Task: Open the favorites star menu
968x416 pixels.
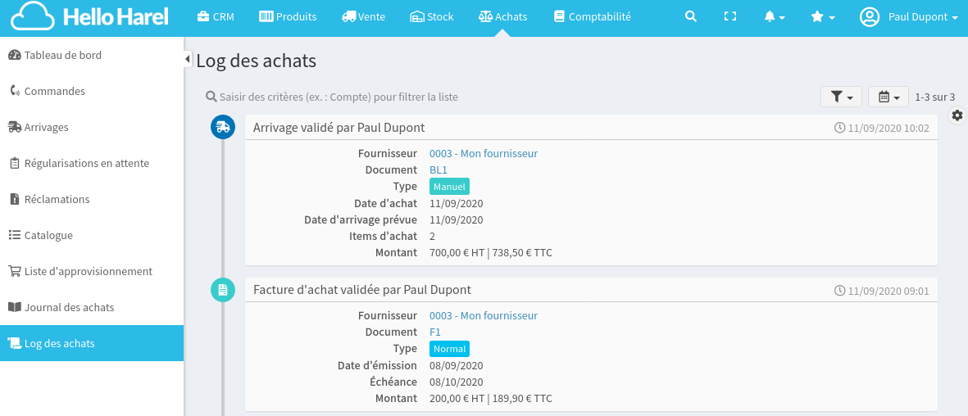Action: point(822,16)
